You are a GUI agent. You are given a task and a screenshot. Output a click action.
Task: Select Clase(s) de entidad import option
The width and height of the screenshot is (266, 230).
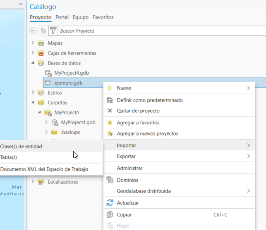pyautogui.click(x=22, y=146)
